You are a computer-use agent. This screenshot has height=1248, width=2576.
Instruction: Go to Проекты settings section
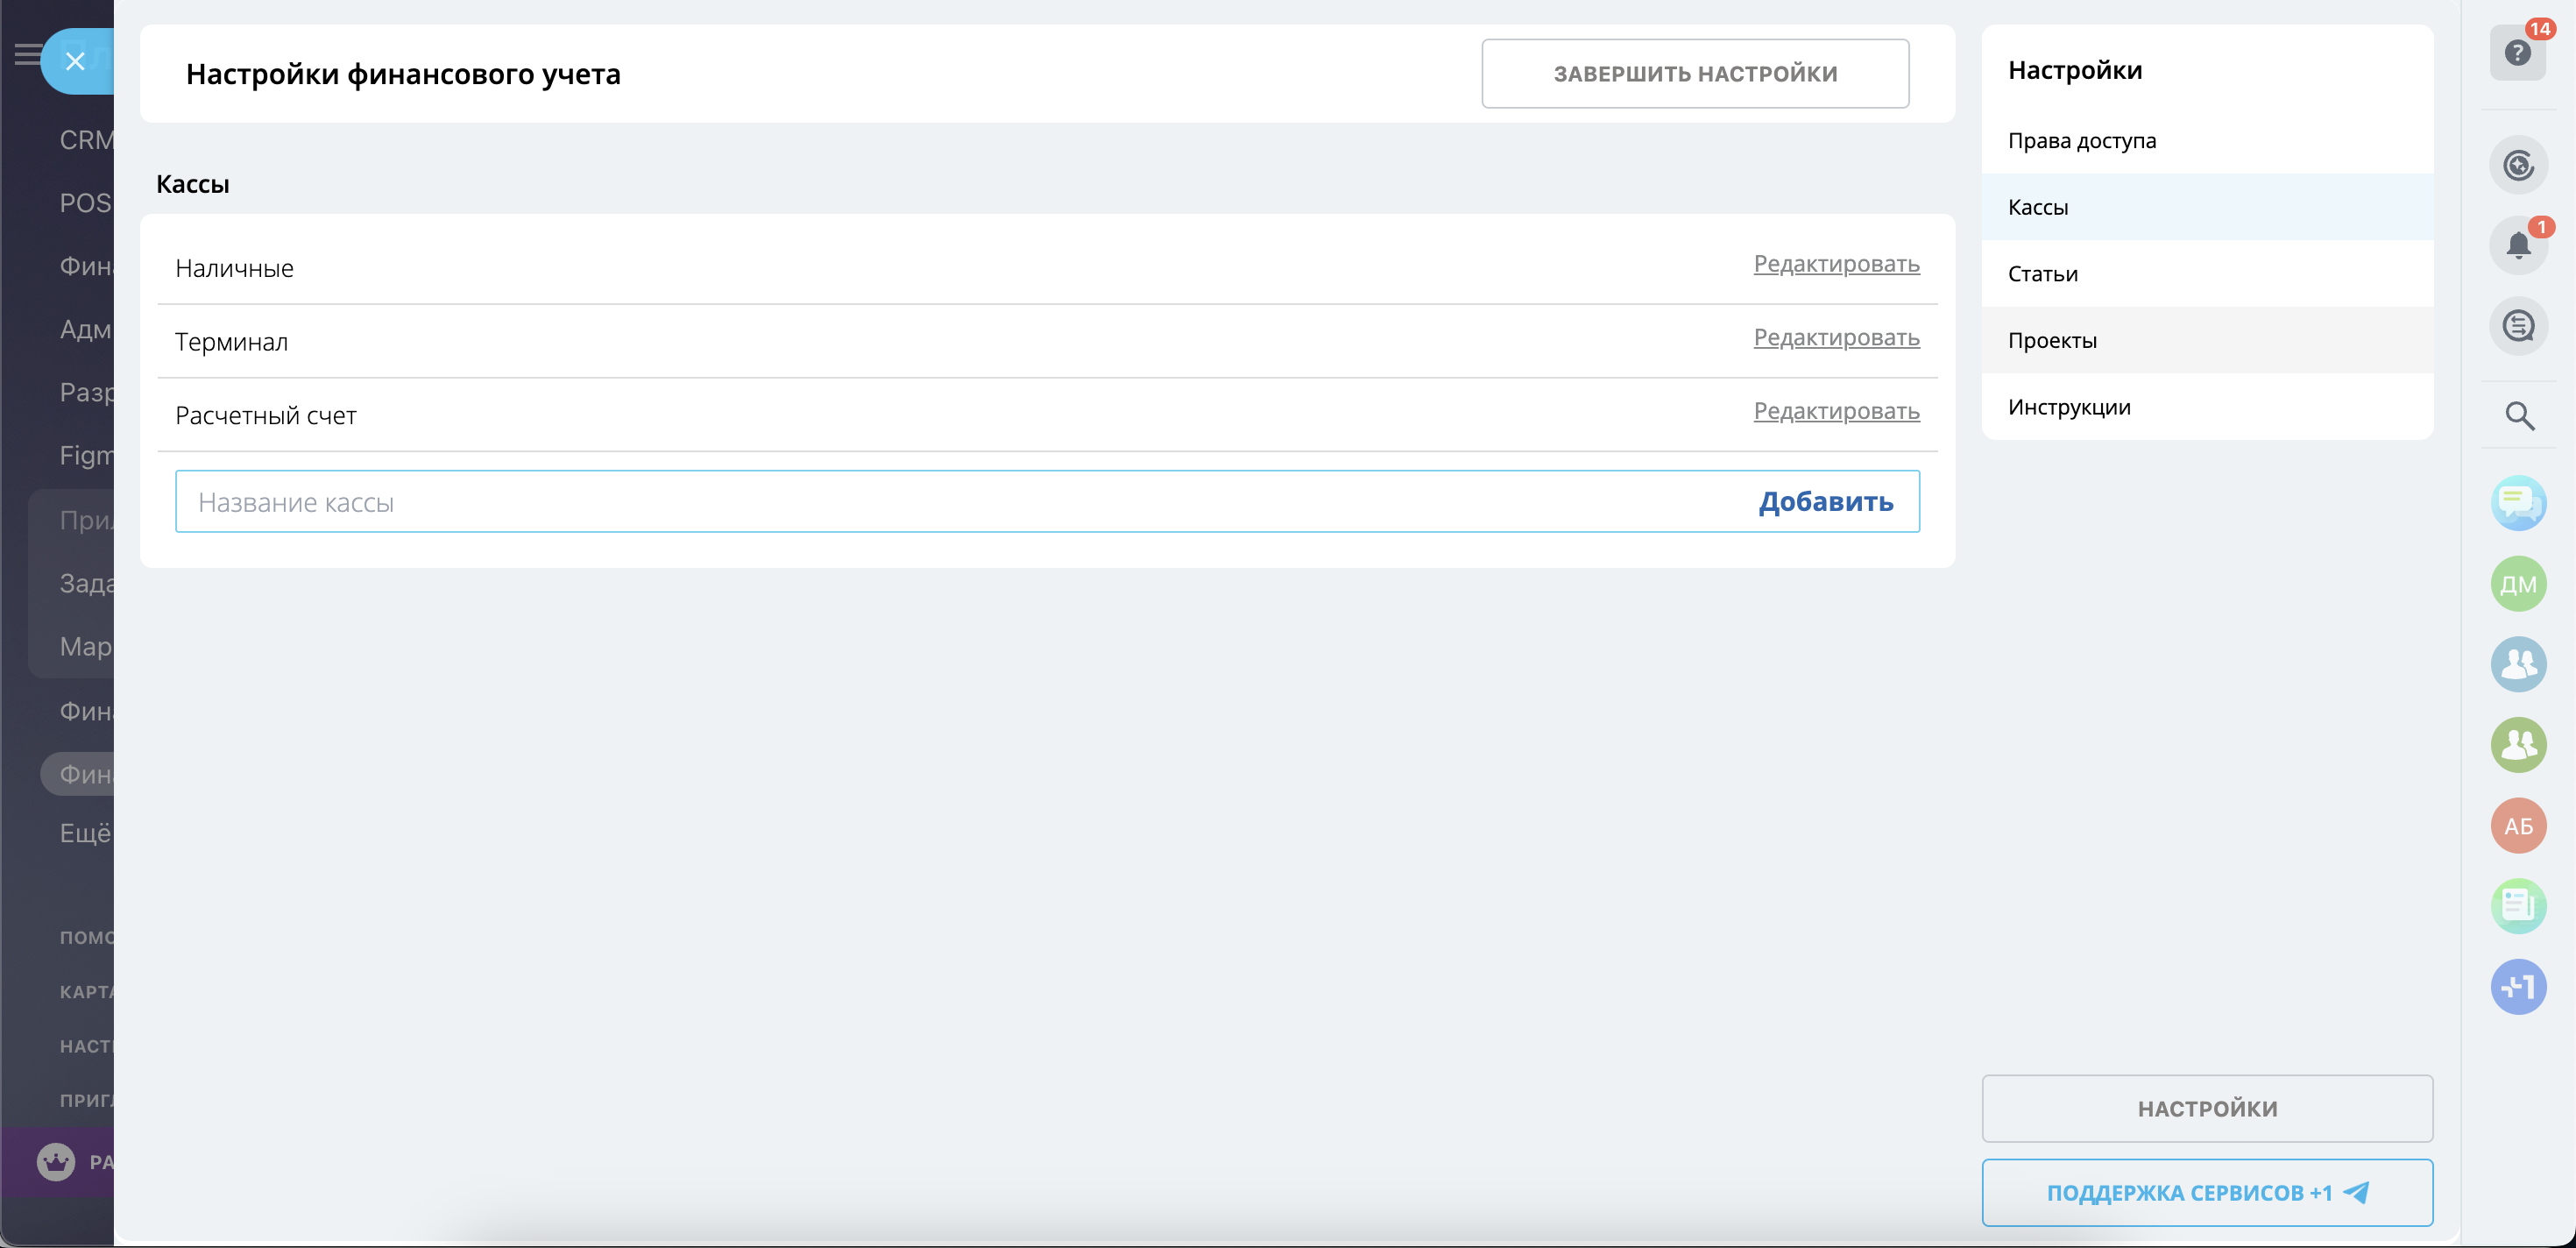point(2051,341)
